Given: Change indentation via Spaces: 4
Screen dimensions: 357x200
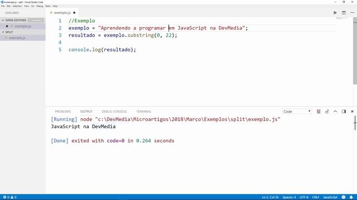Looking at the screenshot, I should (289, 197).
